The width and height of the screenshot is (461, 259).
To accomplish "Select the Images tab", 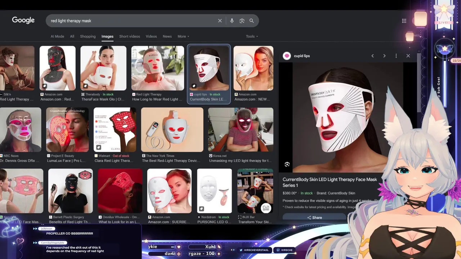I will click(x=107, y=36).
